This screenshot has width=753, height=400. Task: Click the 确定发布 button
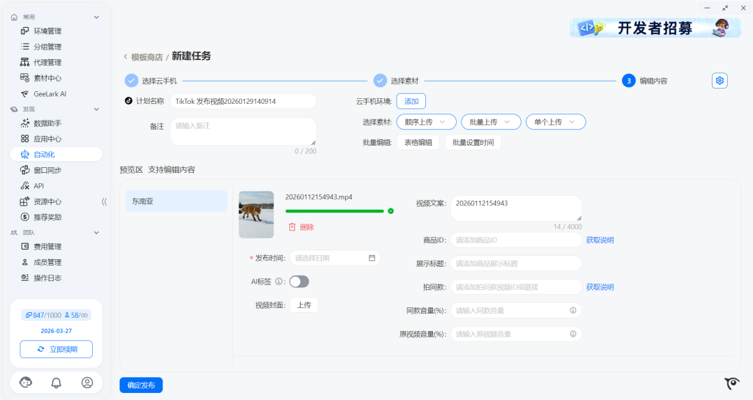coord(141,385)
